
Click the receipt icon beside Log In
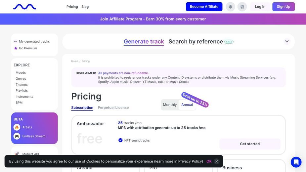[x=242, y=7]
